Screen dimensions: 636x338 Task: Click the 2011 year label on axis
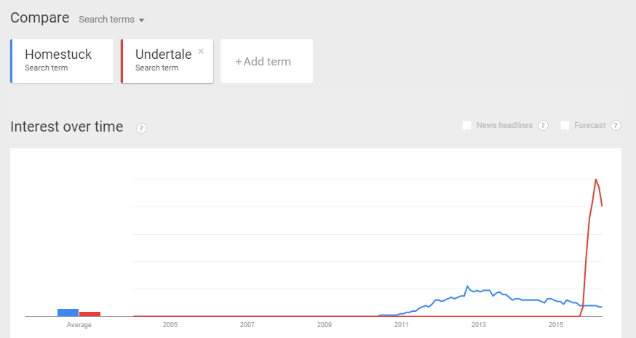click(x=402, y=325)
